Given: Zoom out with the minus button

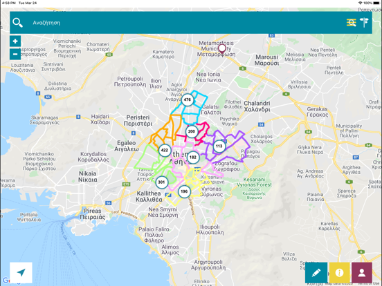Looking at the screenshot, I should [15, 54].
